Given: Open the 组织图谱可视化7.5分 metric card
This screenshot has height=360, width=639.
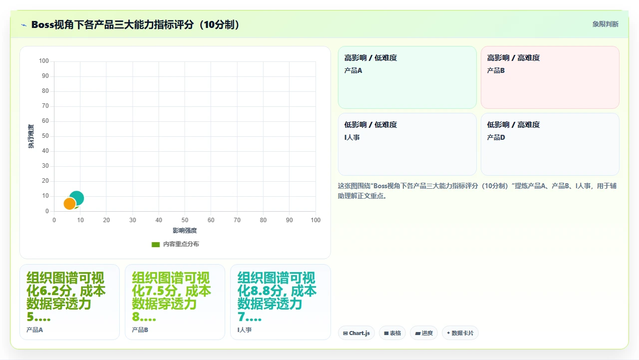Looking at the screenshot, I should tap(175, 302).
